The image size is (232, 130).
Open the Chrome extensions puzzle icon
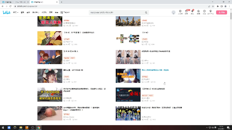coord(218,6)
